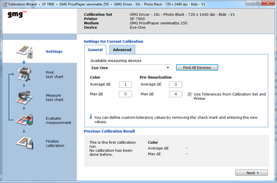Viewport: 277px width, 183px height.
Task: Click the Next button
Action: (251, 173)
